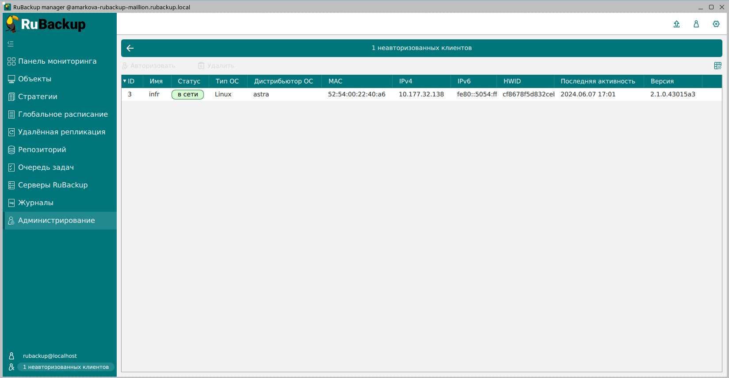The width and height of the screenshot is (729, 378).
Task: Click the unauthorized clients icon in footer
Action: point(11,367)
